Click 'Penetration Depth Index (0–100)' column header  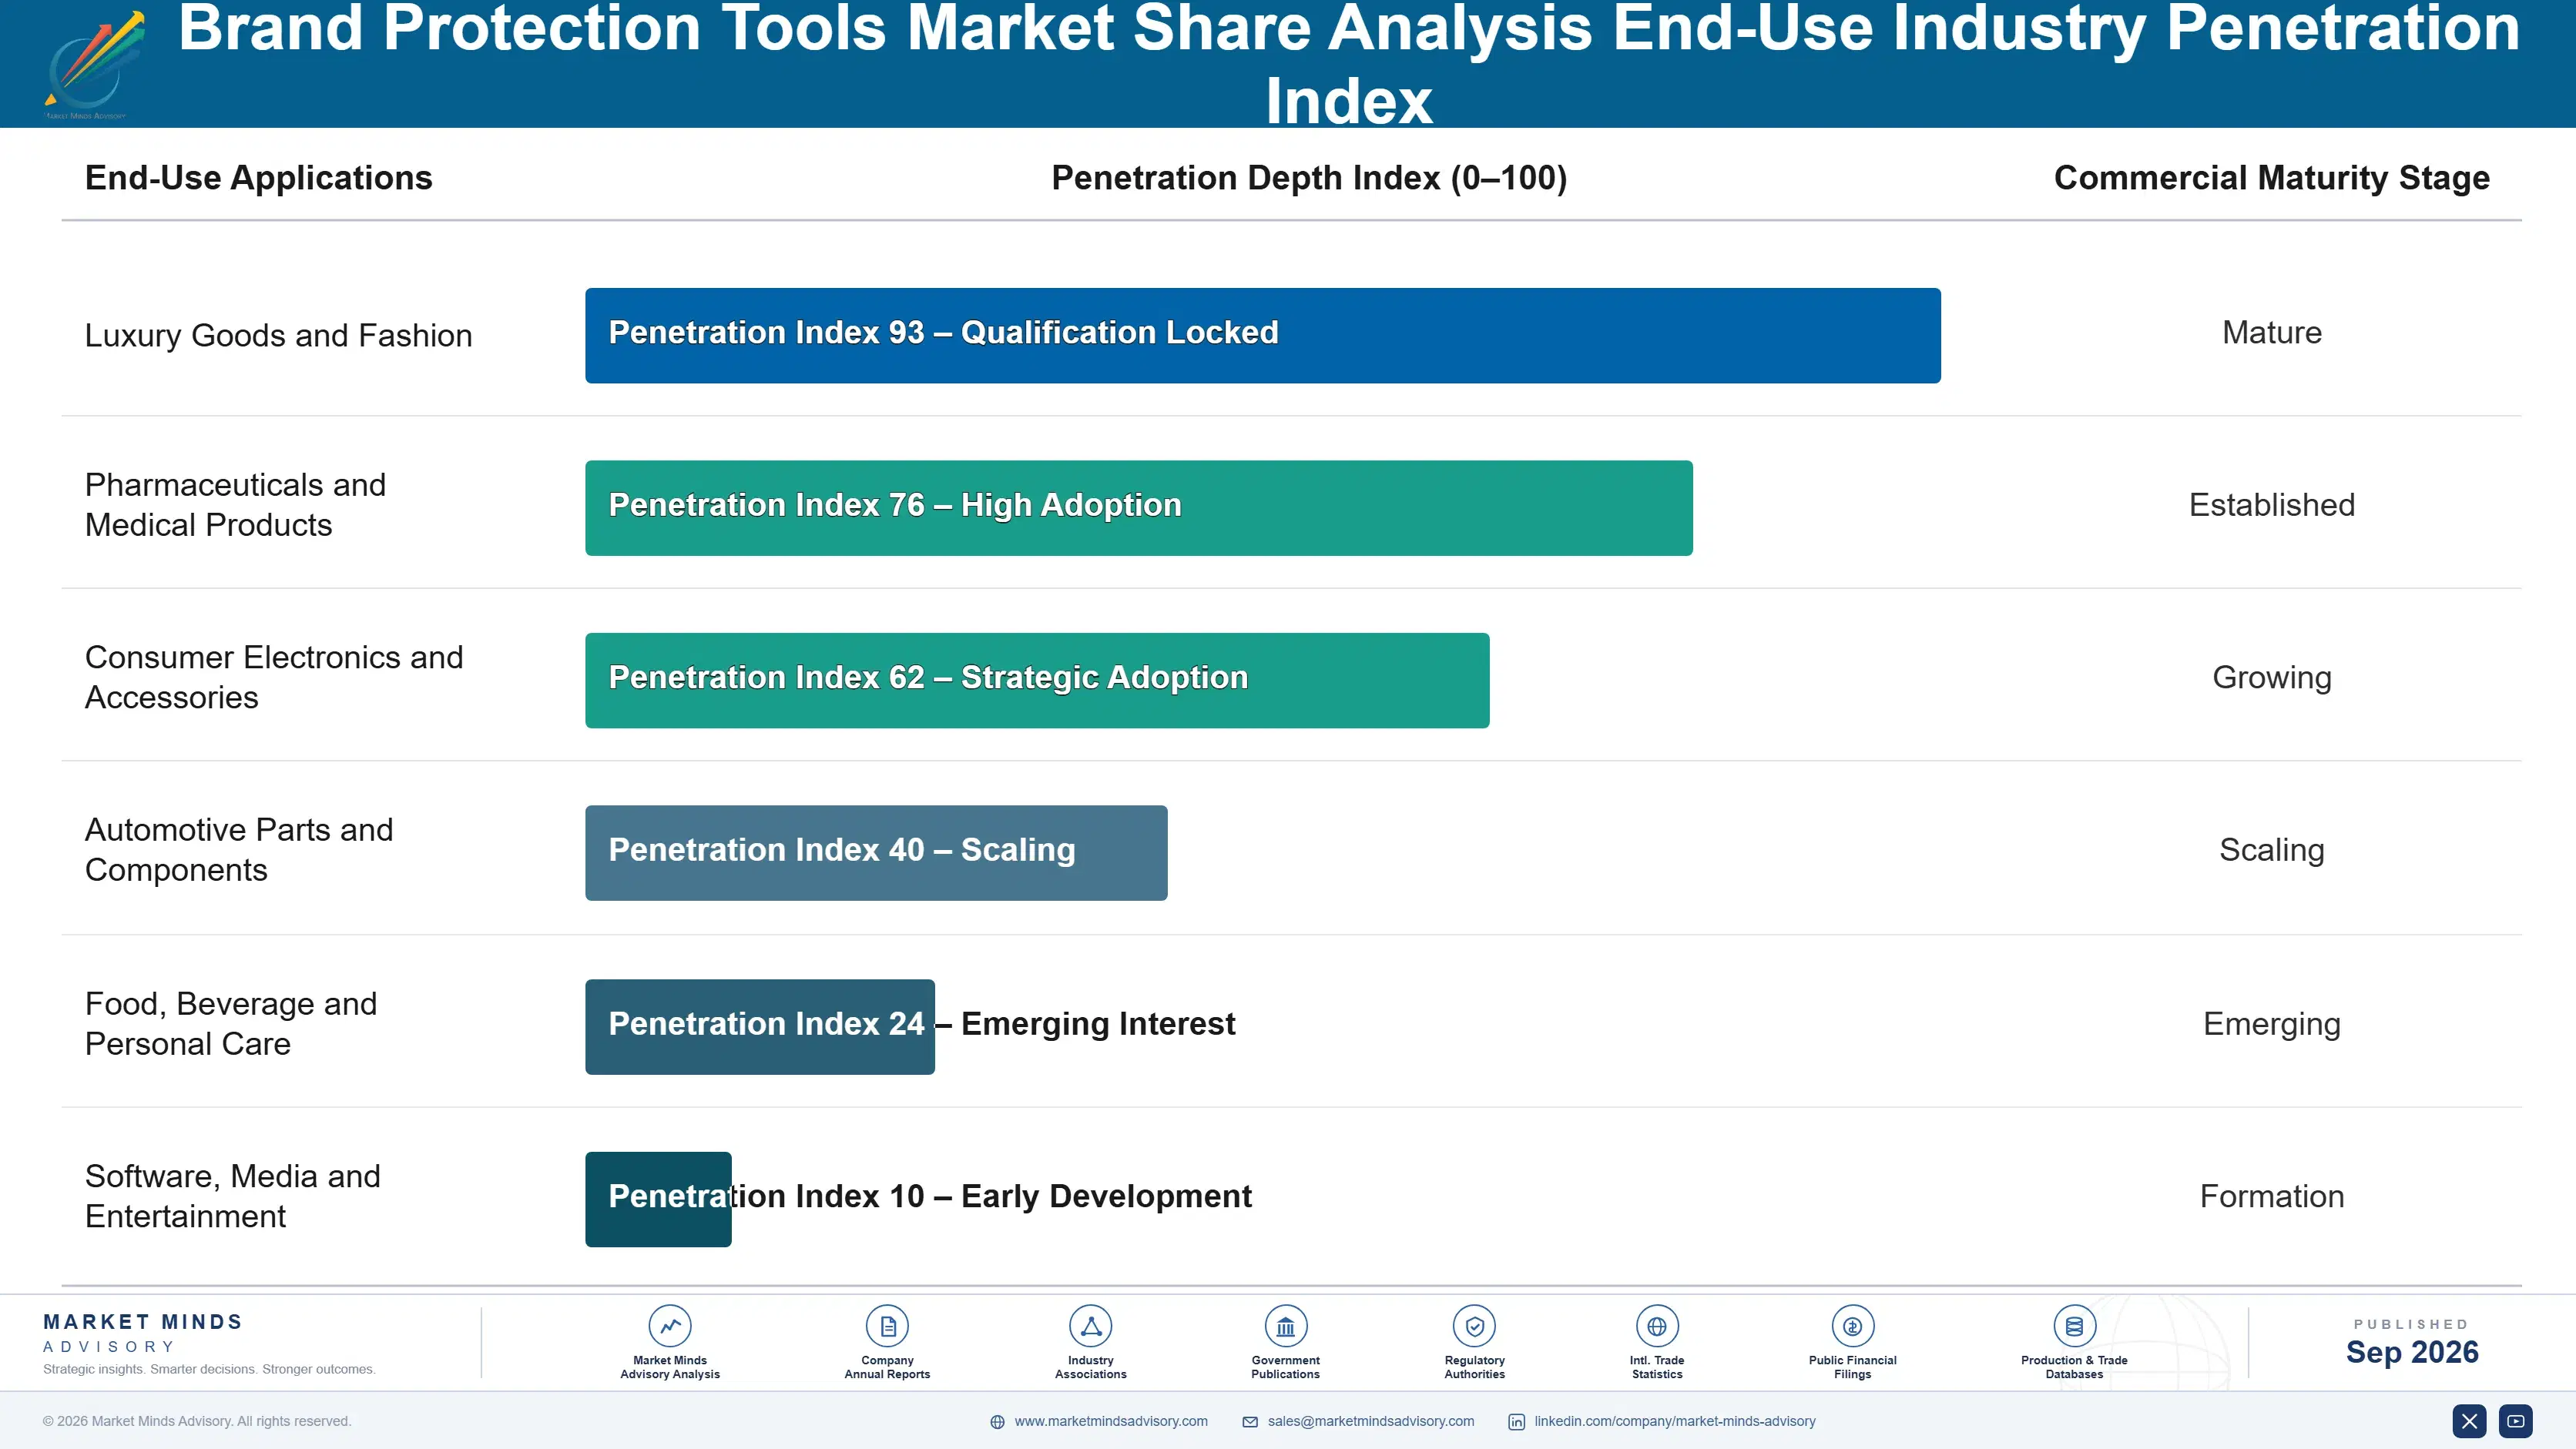pyautogui.click(x=1309, y=178)
